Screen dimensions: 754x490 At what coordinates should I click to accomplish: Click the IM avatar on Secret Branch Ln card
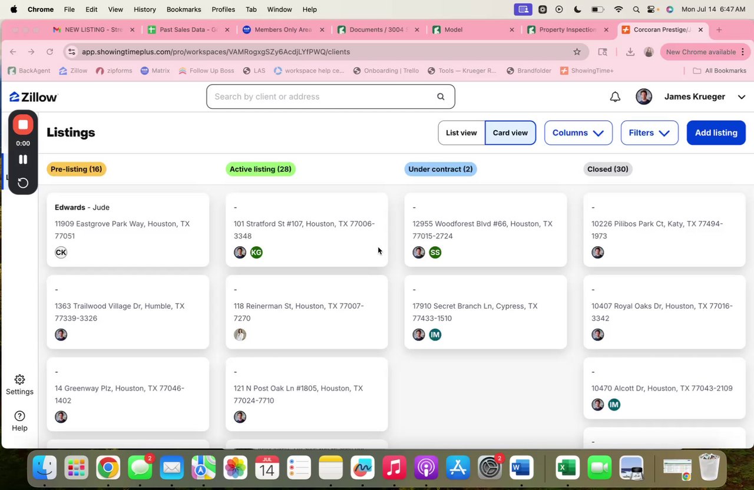(x=435, y=335)
